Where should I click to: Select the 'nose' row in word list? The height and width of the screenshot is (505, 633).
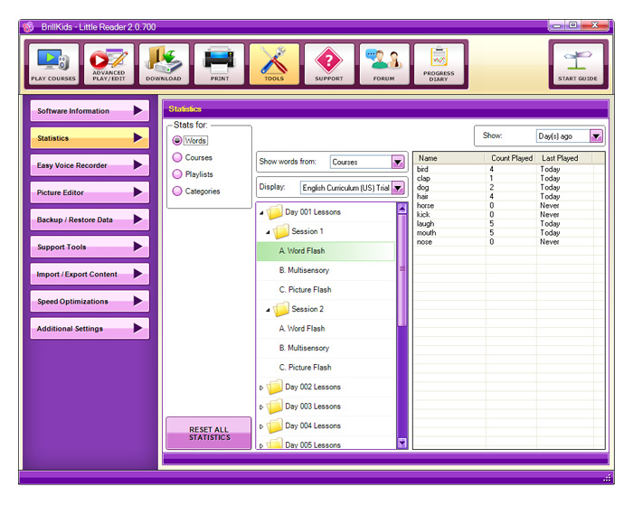508,241
